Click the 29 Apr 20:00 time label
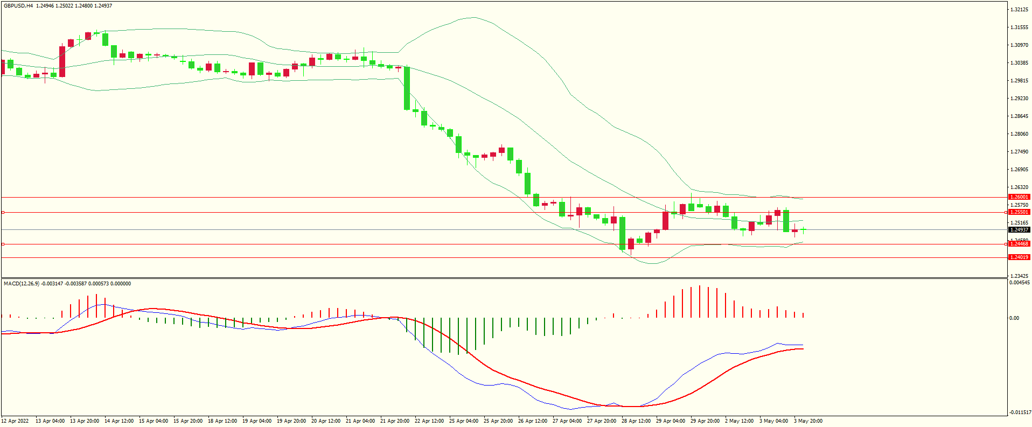The image size is (1032, 427). pyautogui.click(x=705, y=421)
